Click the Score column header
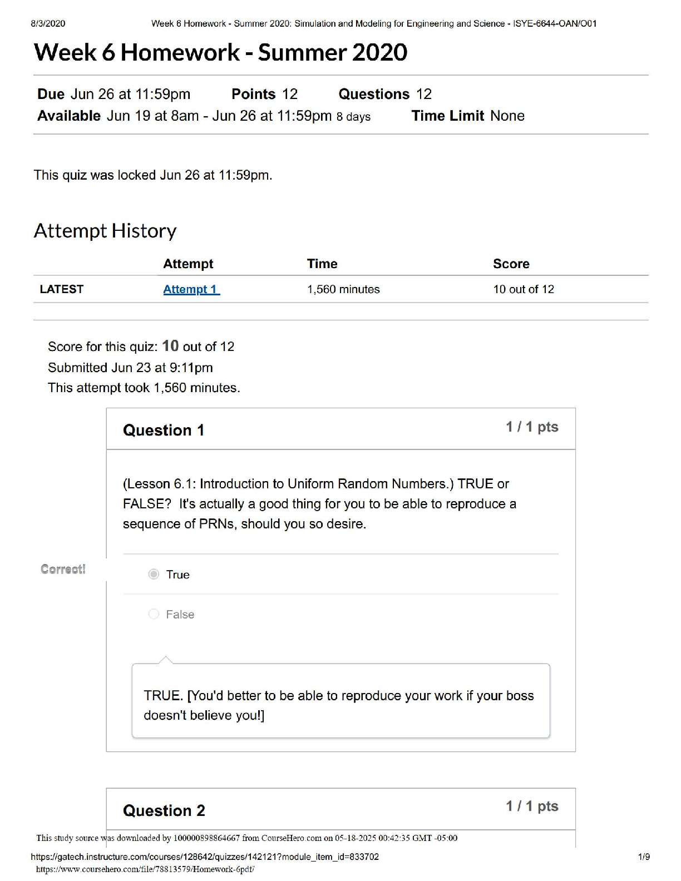 (511, 264)
